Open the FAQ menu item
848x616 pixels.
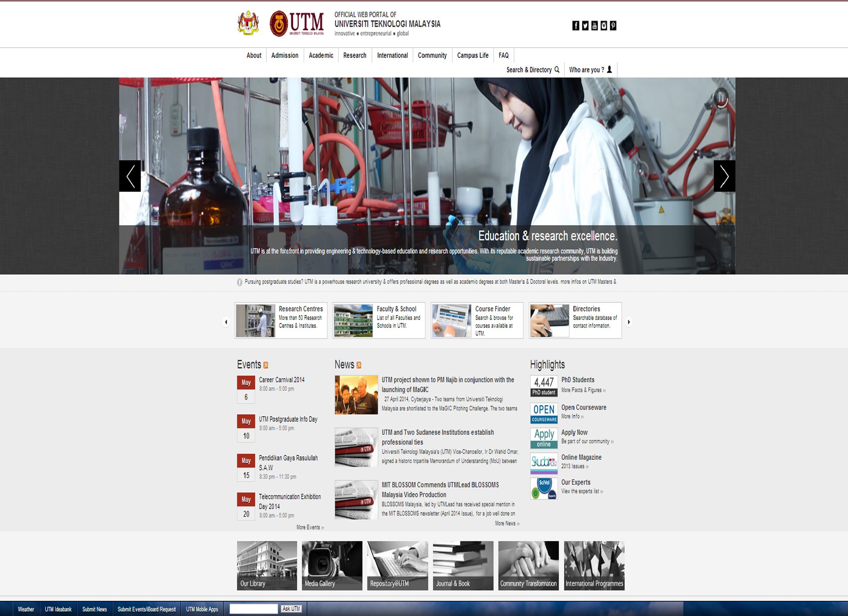coord(504,55)
